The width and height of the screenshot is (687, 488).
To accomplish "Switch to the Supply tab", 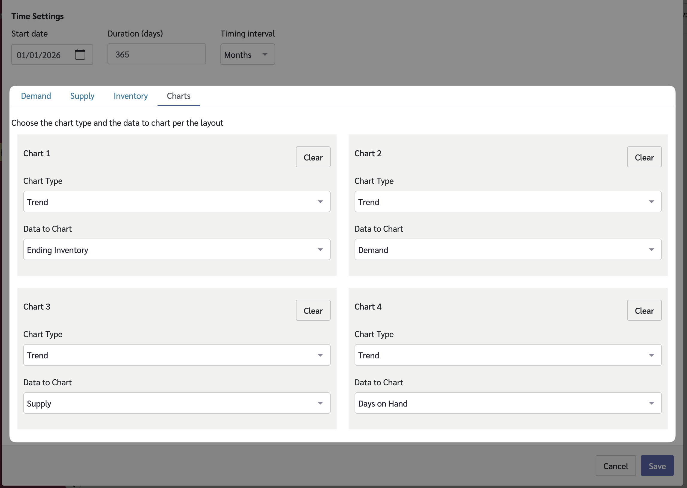I will coord(82,96).
